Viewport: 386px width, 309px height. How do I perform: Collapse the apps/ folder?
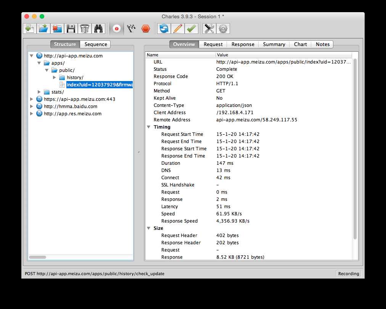(39, 63)
